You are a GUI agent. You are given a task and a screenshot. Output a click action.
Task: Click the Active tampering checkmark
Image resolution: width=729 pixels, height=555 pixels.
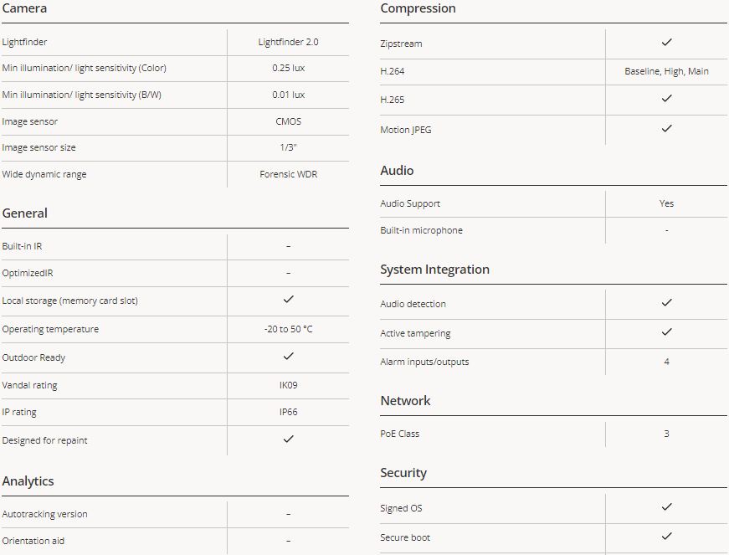tap(666, 331)
